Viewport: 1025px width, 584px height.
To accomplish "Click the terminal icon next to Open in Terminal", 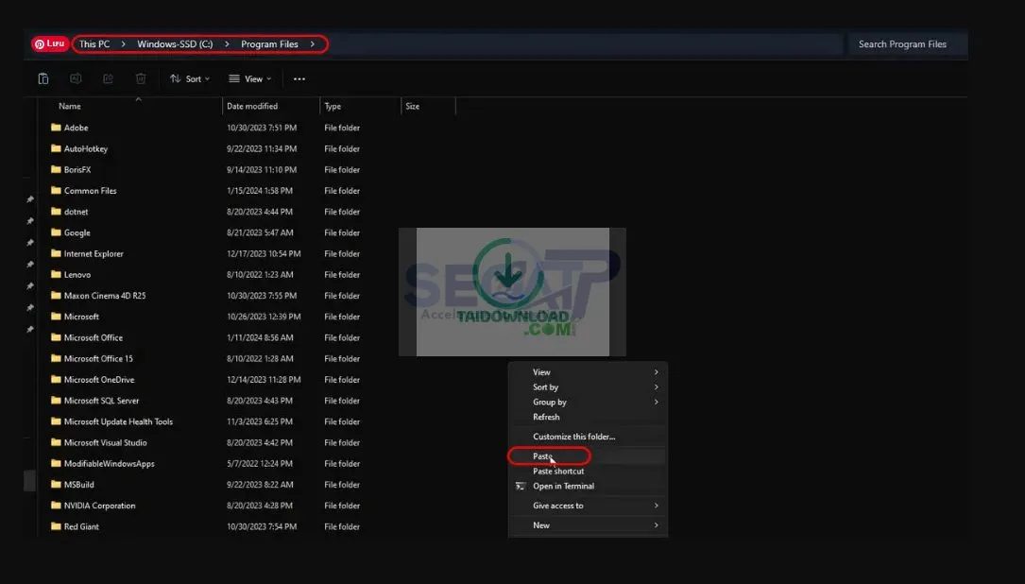I will click(x=520, y=486).
